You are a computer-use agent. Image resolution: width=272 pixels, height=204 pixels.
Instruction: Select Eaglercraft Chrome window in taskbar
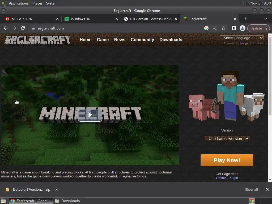tap(31, 201)
